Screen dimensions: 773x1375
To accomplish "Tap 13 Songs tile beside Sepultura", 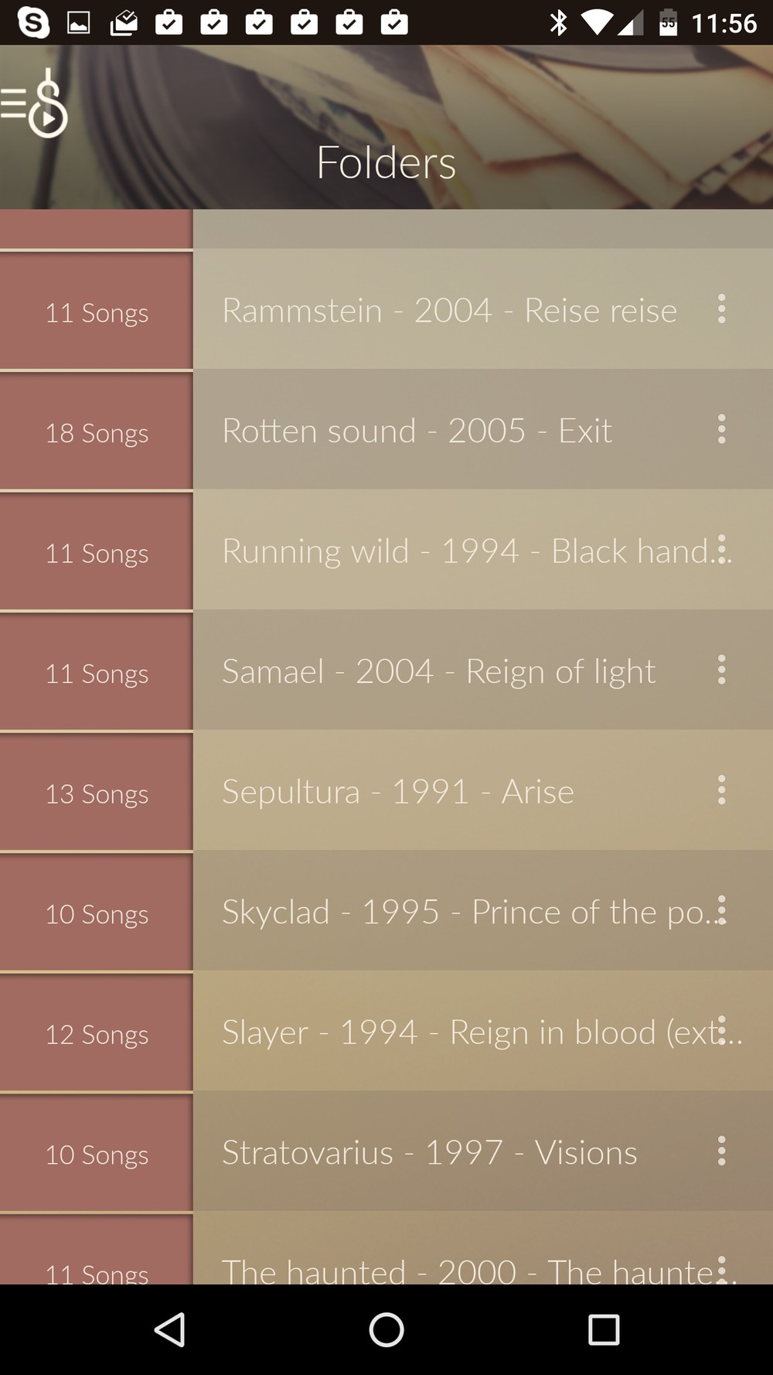I will pos(97,793).
